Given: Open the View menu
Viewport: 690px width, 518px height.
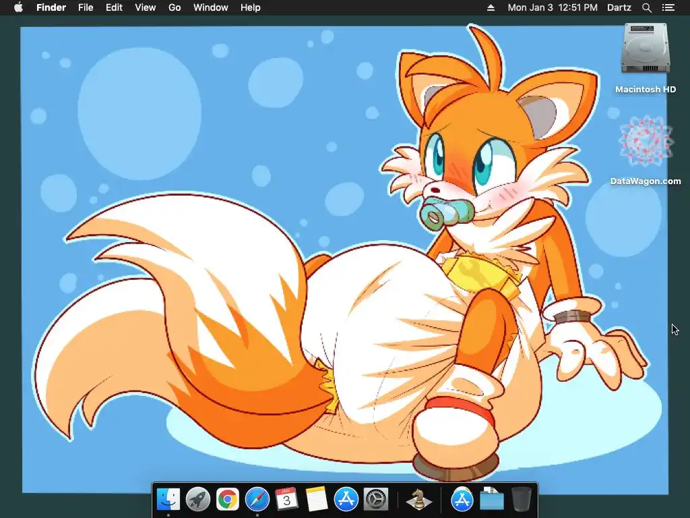Looking at the screenshot, I should [x=146, y=7].
